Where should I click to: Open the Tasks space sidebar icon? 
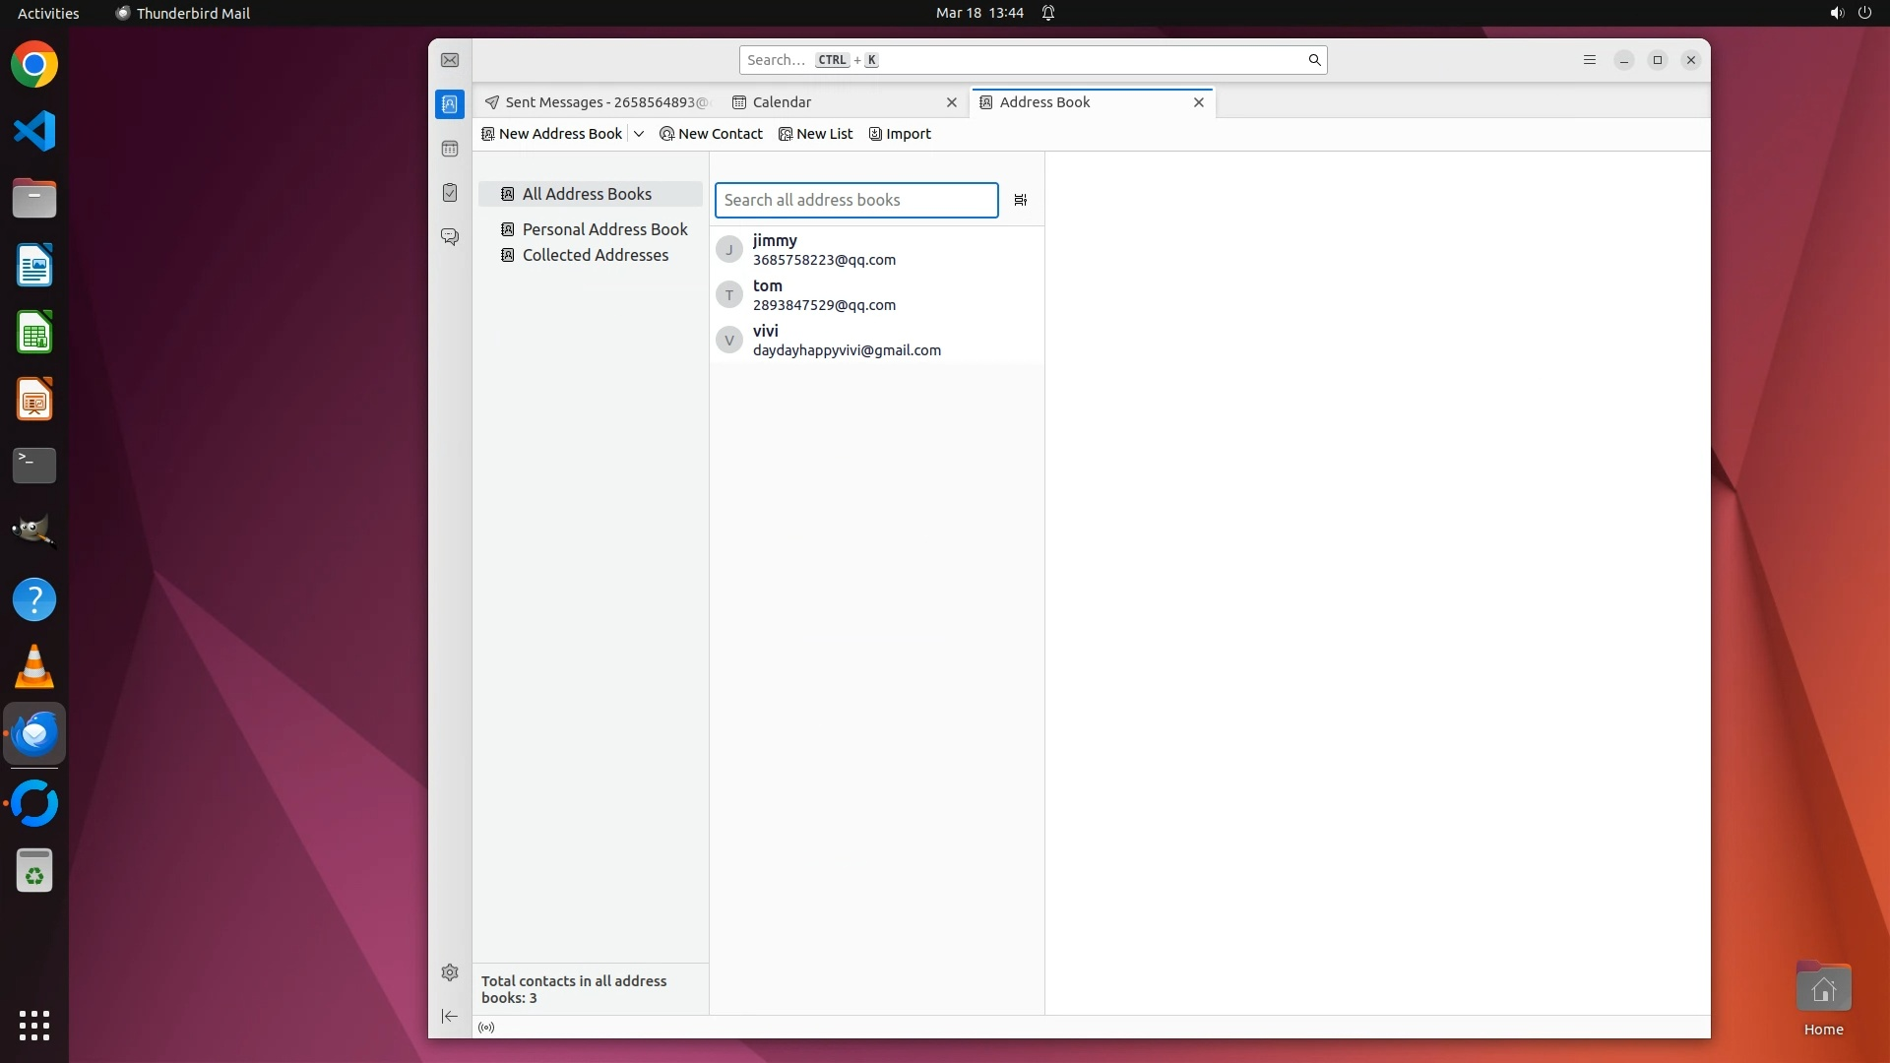coord(450,193)
